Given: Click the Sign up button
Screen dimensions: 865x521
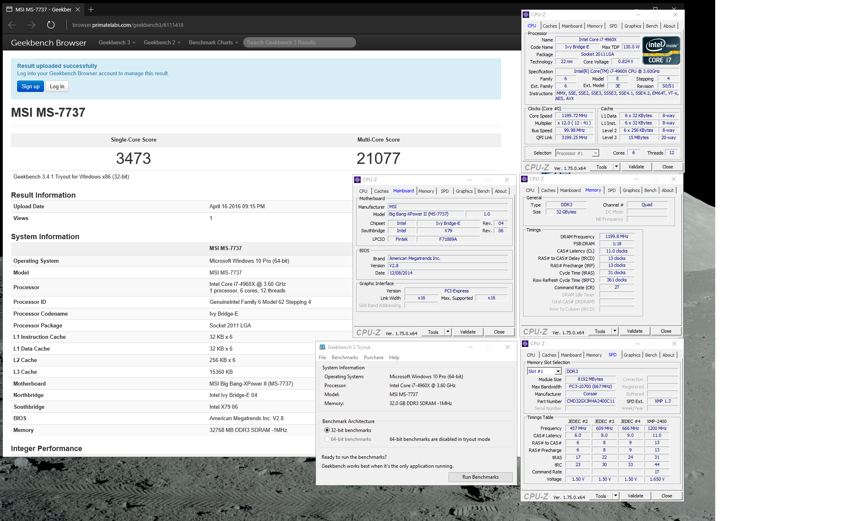Looking at the screenshot, I should coord(31,86).
